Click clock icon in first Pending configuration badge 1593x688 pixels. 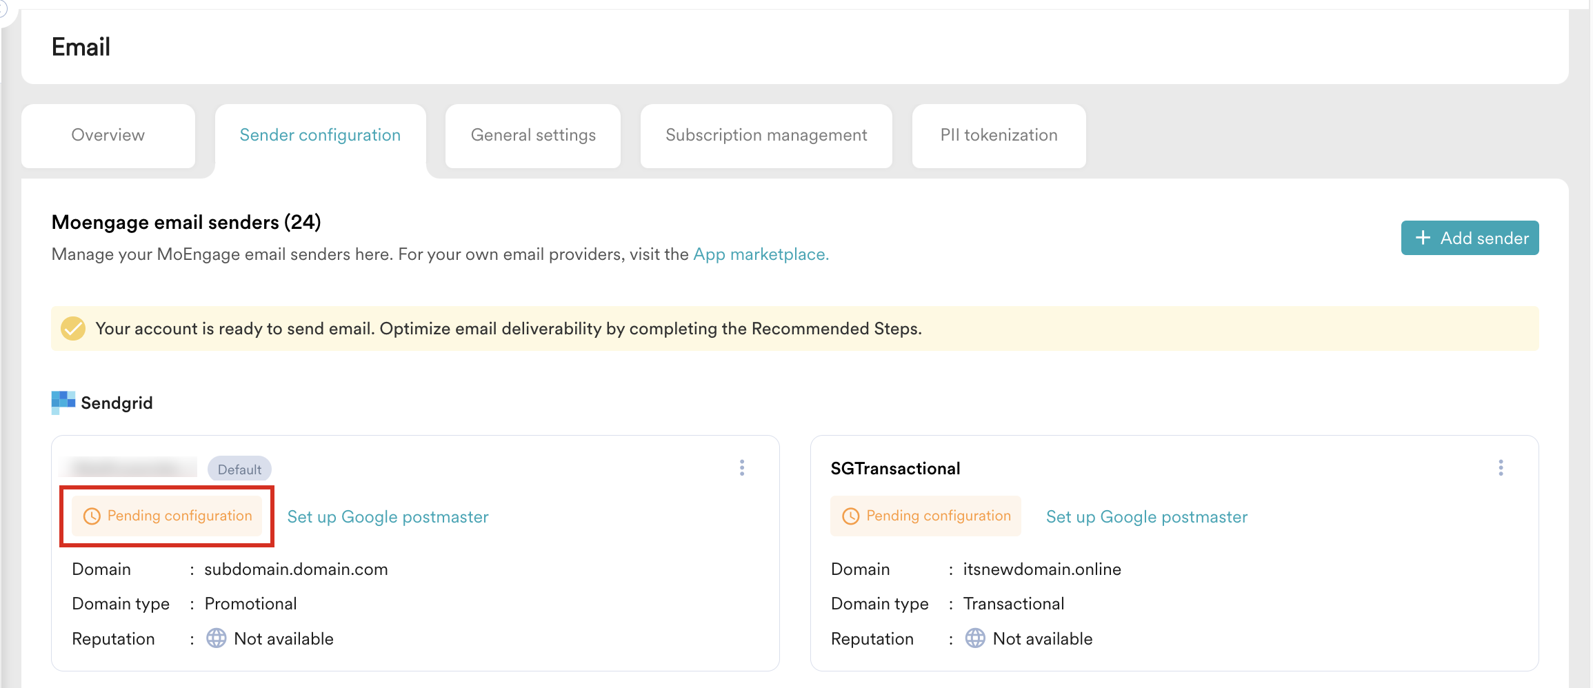click(x=92, y=516)
